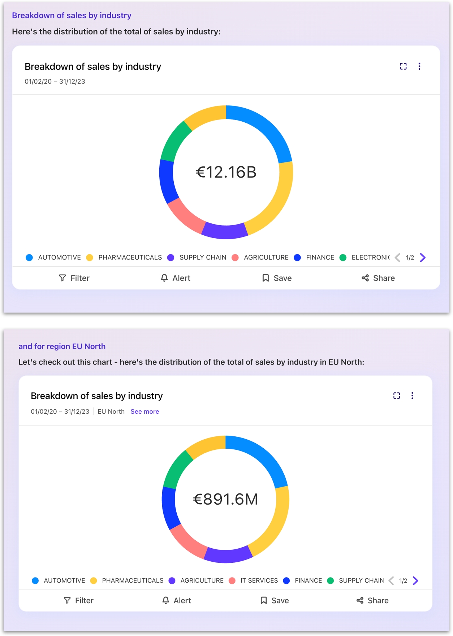453x636 pixels.
Task: Set an Alert on the top chart
Action: pos(175,278)
